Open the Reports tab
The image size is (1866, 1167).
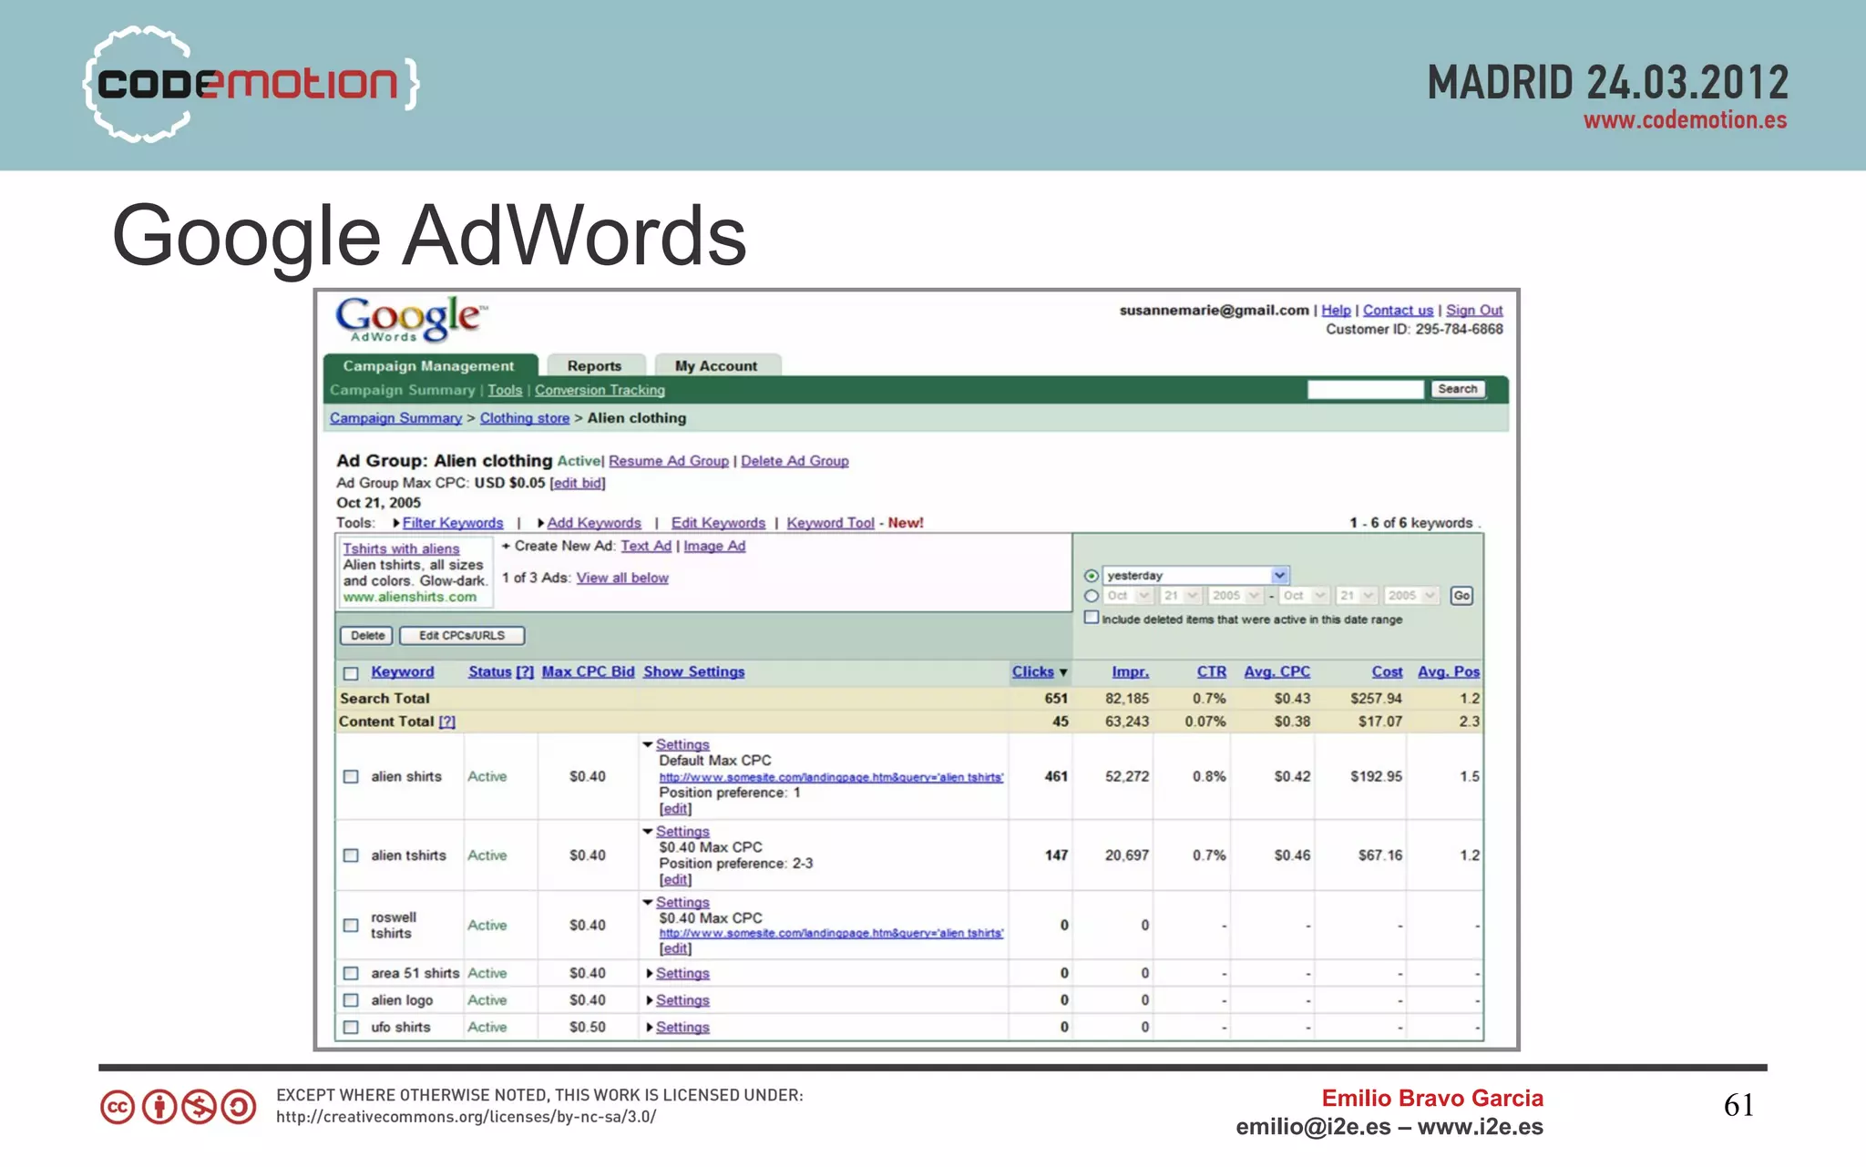594,365
